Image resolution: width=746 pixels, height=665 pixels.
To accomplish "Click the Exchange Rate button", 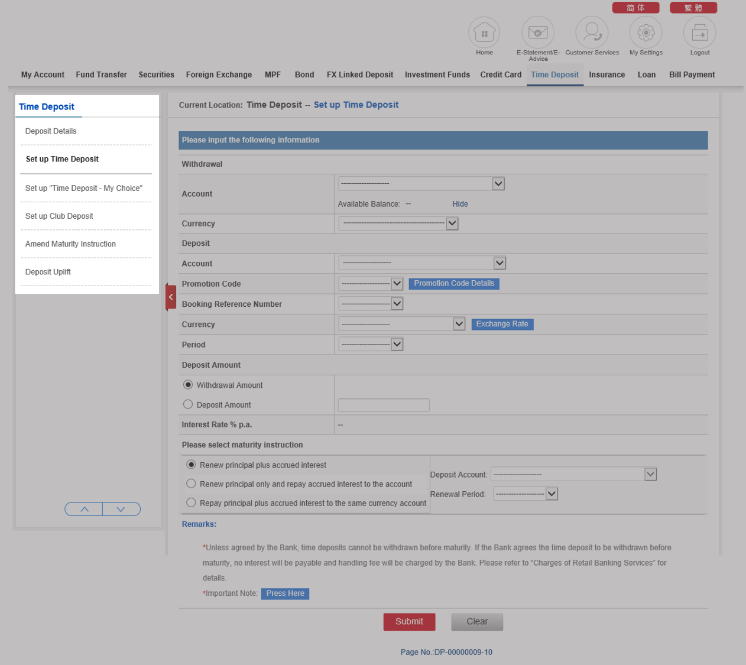I will pyautogui.click(x=502, y=324).
